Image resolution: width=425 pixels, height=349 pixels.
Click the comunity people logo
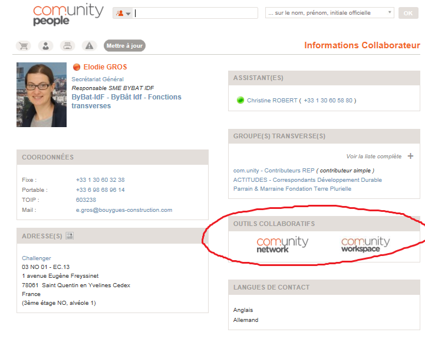[x=68, y=15]
